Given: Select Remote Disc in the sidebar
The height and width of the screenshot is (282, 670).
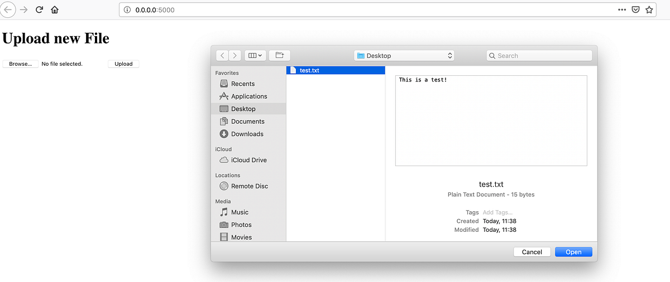Looking at the screenshot, I should tap(249, 186).
